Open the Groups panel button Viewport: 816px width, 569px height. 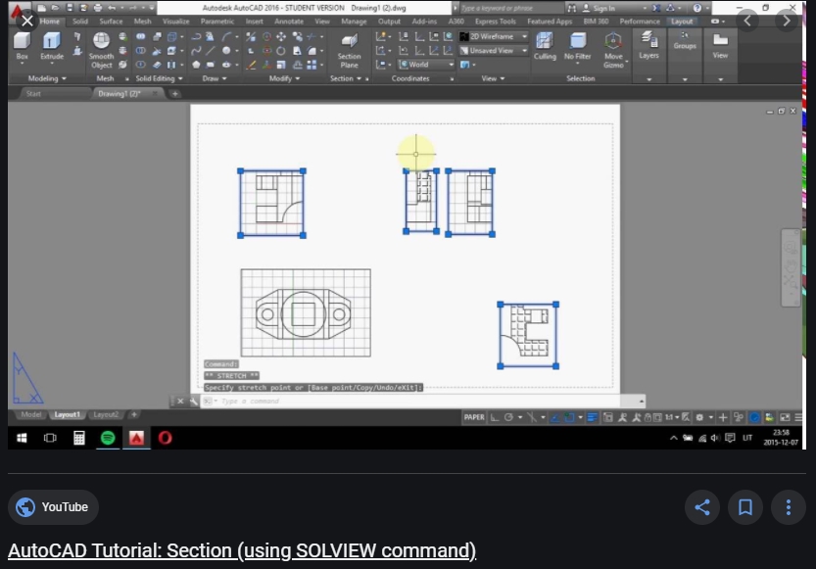(x=685, y=40)
